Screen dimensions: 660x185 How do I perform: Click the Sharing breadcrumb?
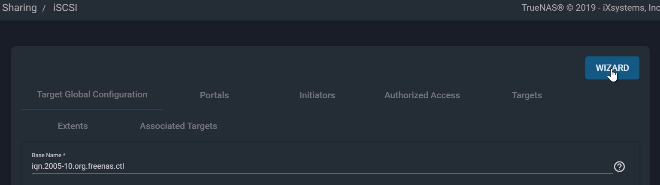pyautogui.click(x=19, y=8)
